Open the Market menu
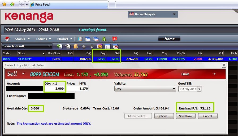The image size is (238, 136). coord(65,39)
